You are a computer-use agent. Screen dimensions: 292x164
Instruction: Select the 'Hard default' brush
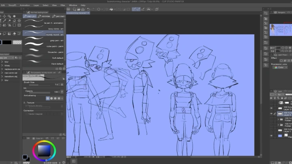43,62
